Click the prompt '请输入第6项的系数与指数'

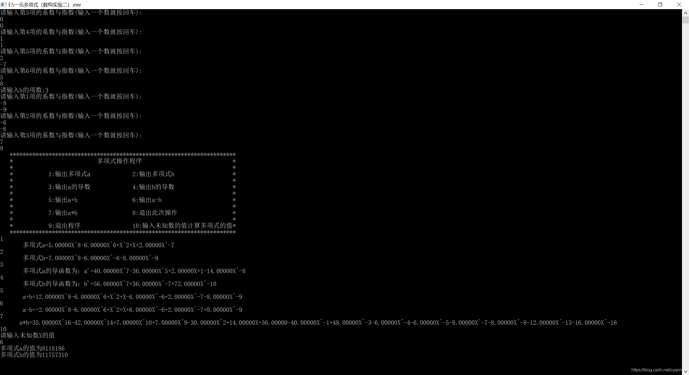point(71,70)
